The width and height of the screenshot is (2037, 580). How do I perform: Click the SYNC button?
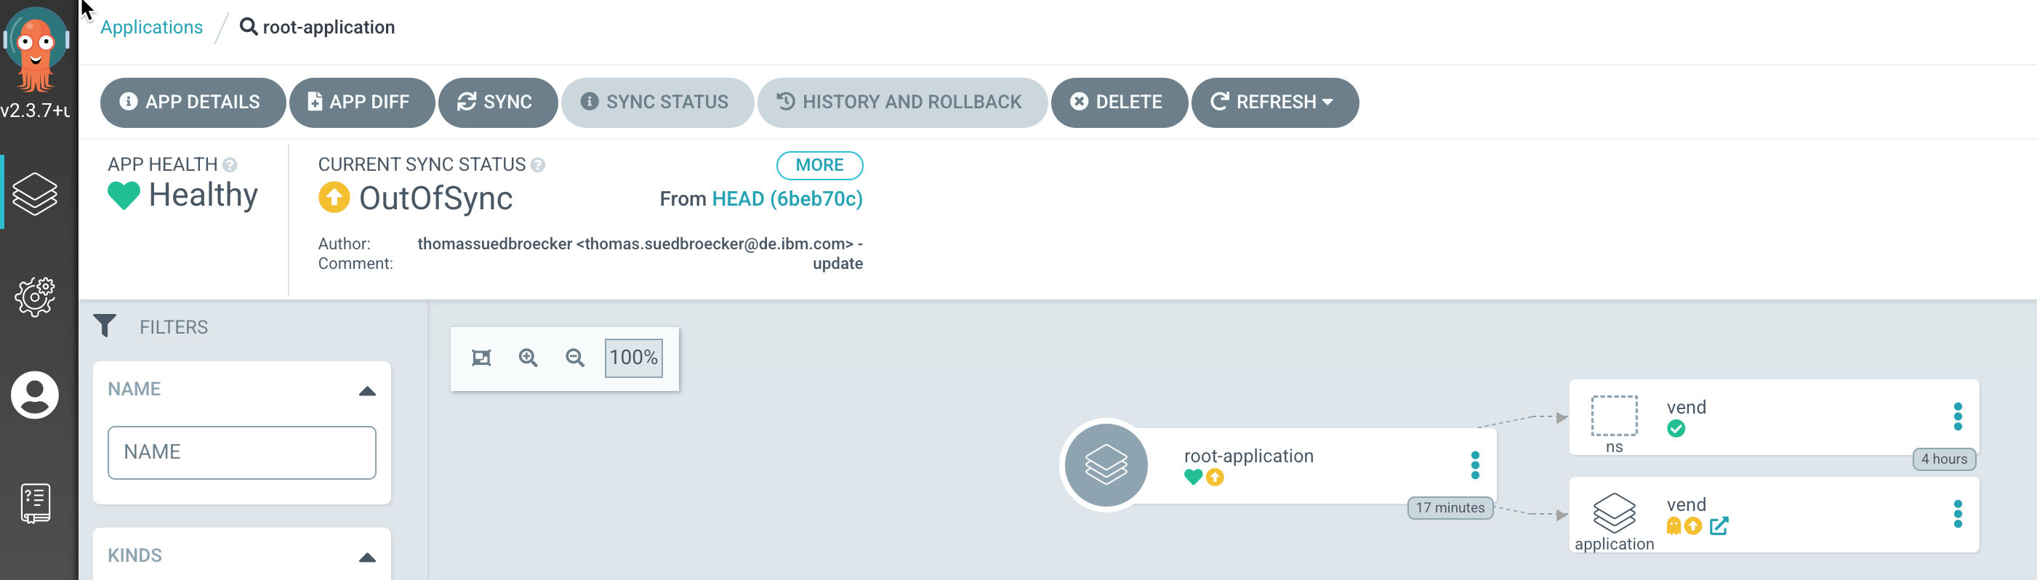click(497, 102)
